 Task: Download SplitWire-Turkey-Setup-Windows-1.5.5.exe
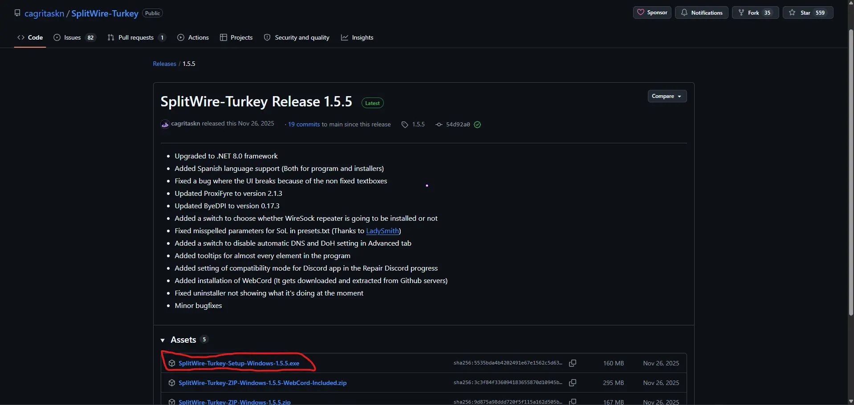pos(239,363)
